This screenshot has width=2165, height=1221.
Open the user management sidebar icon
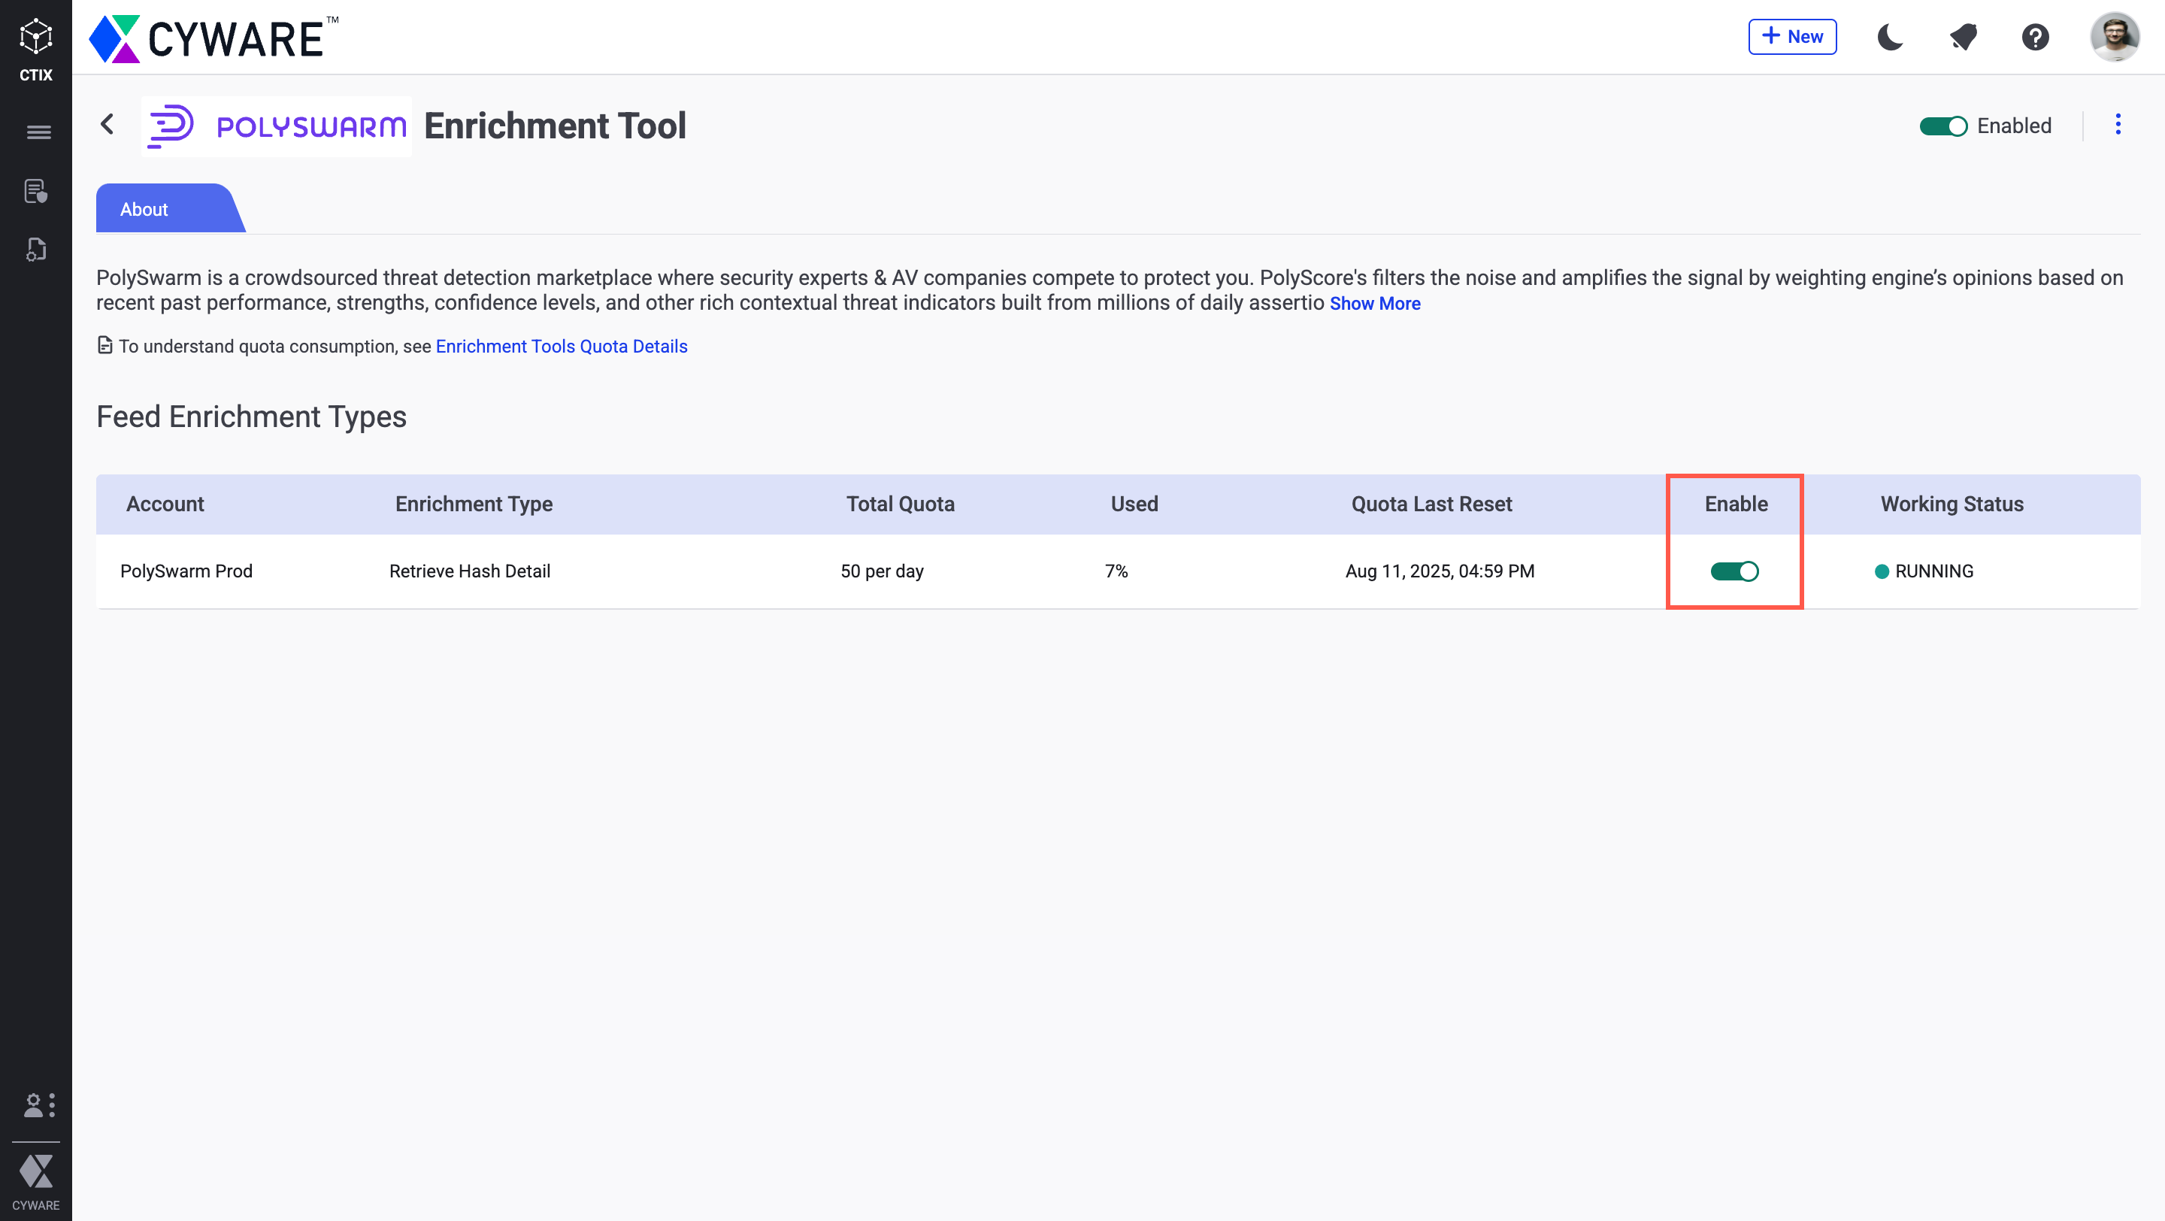[38, 1104]
